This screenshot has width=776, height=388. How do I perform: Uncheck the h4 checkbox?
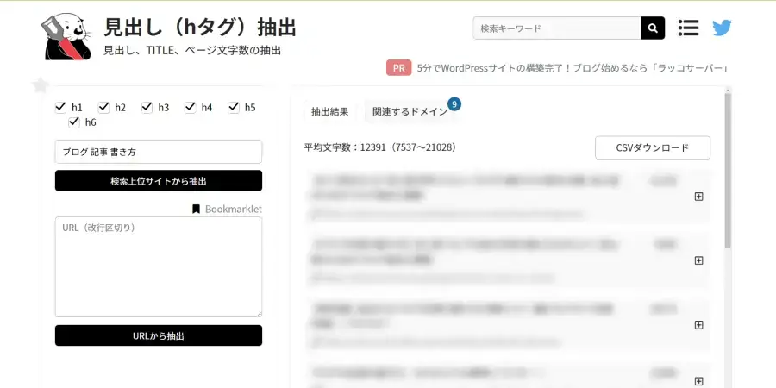pos(190,107)
